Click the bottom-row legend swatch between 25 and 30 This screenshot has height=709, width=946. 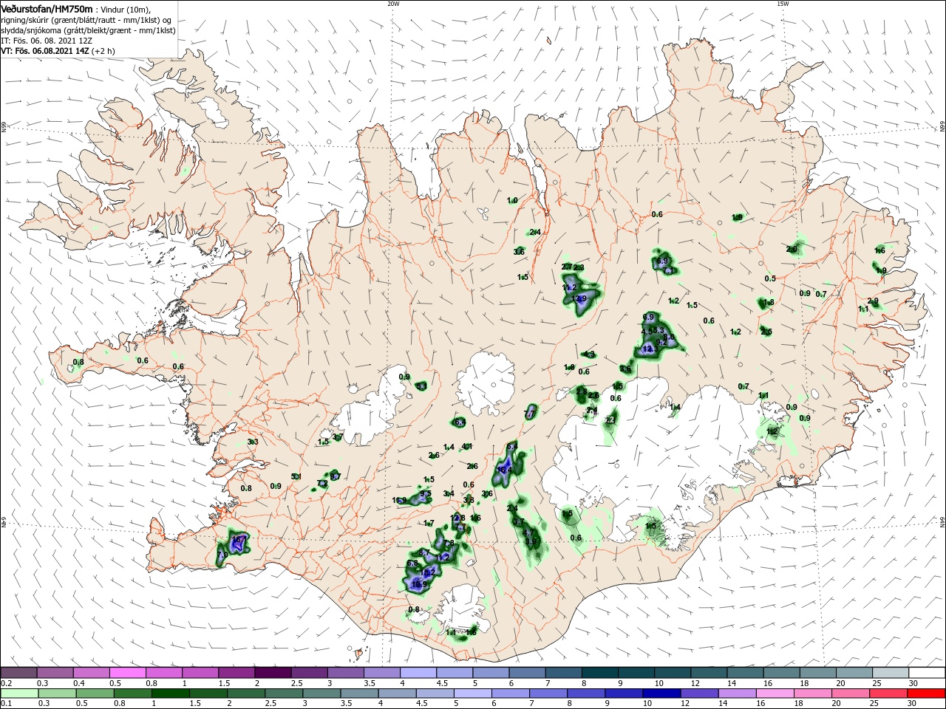889,693
